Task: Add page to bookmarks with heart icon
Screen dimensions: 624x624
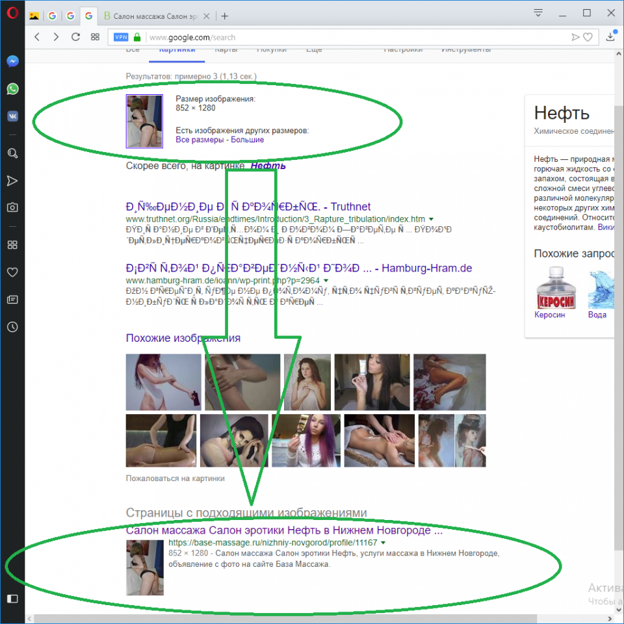Action: [x=588, y=37]
